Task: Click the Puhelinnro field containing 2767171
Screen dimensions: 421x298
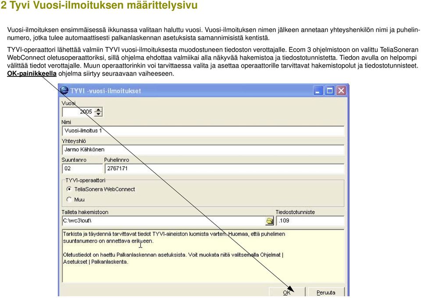Action: (x=225, y=169)
